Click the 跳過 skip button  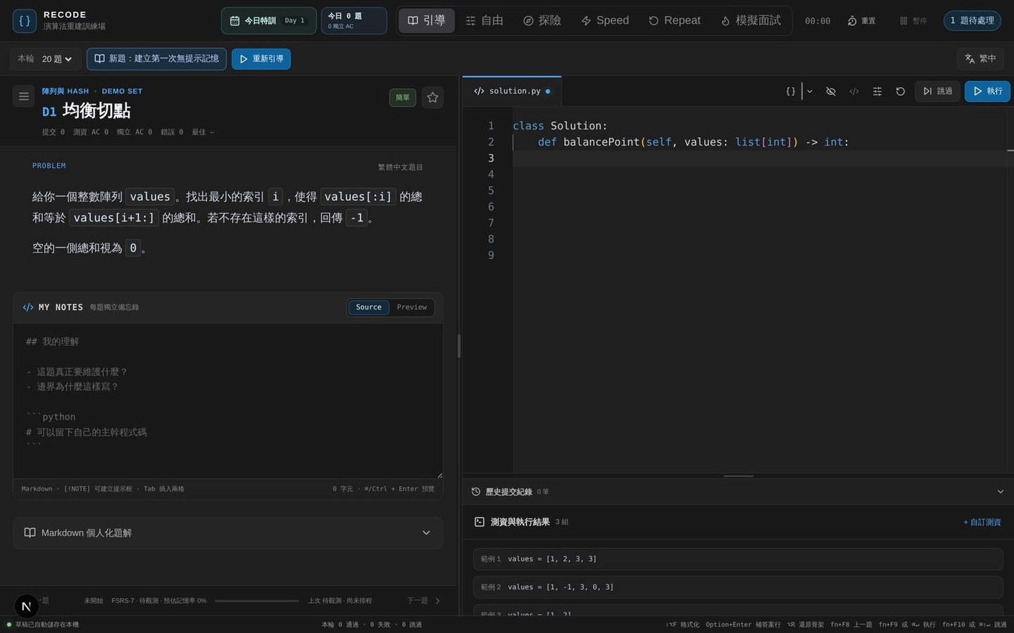coord(937,91)
